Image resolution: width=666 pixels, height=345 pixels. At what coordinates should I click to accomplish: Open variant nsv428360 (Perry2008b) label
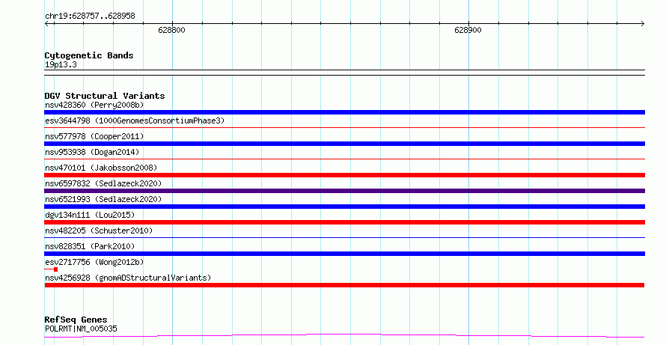pos(94,105)
